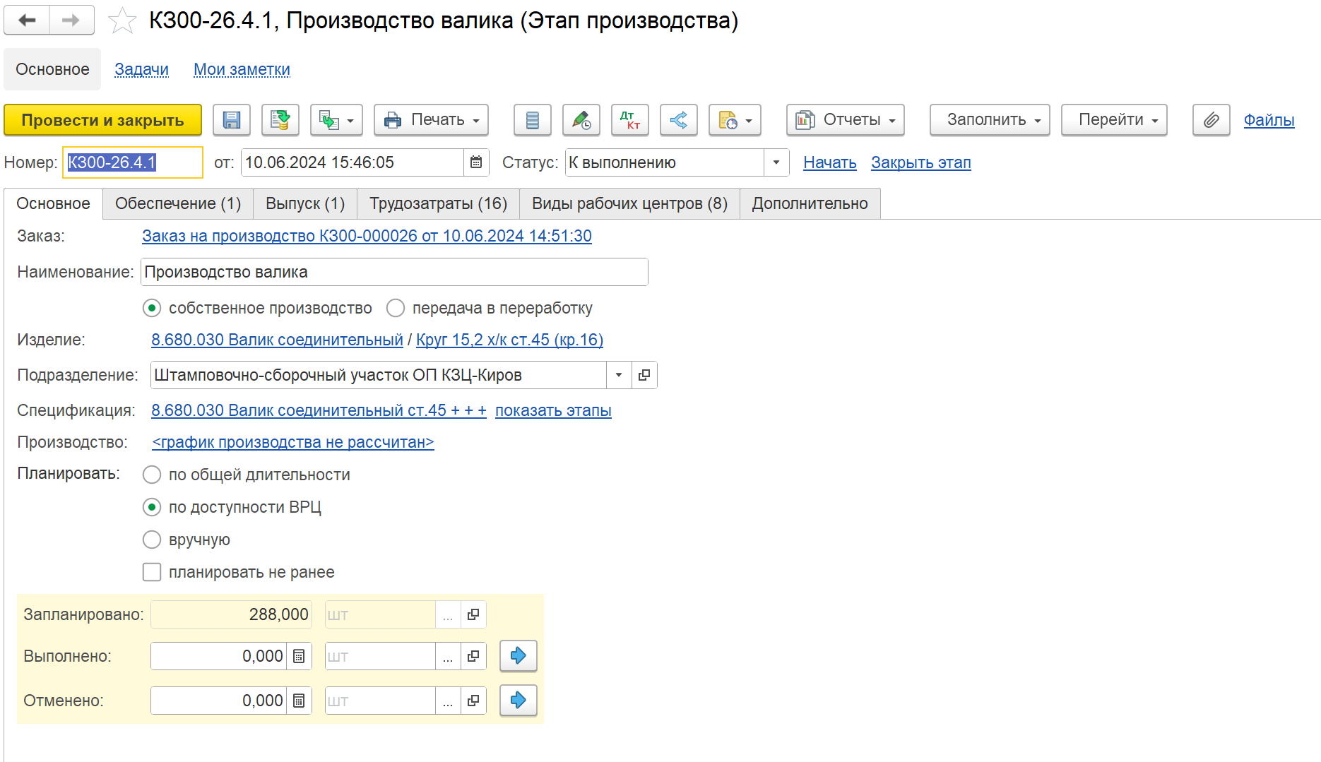
Task: Open calculator for Отменено quantity
Action: [299, 701]
